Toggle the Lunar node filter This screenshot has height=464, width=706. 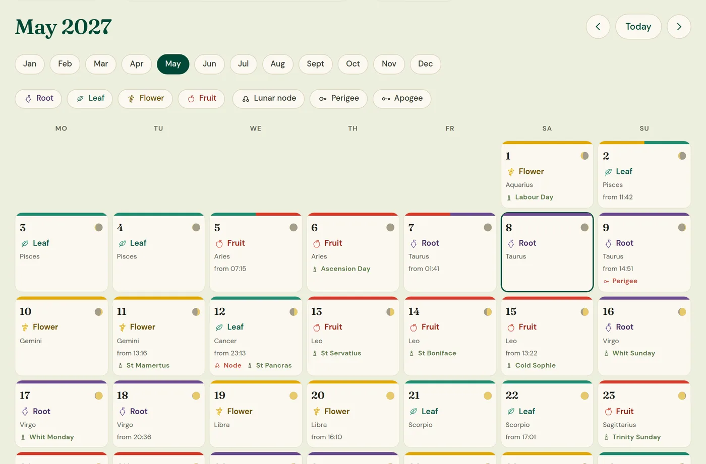268,99
